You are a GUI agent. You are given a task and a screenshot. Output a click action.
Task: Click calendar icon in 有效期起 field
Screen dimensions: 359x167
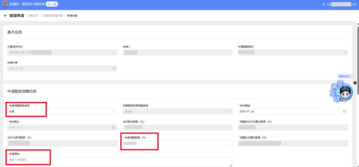tap(344, 111)
